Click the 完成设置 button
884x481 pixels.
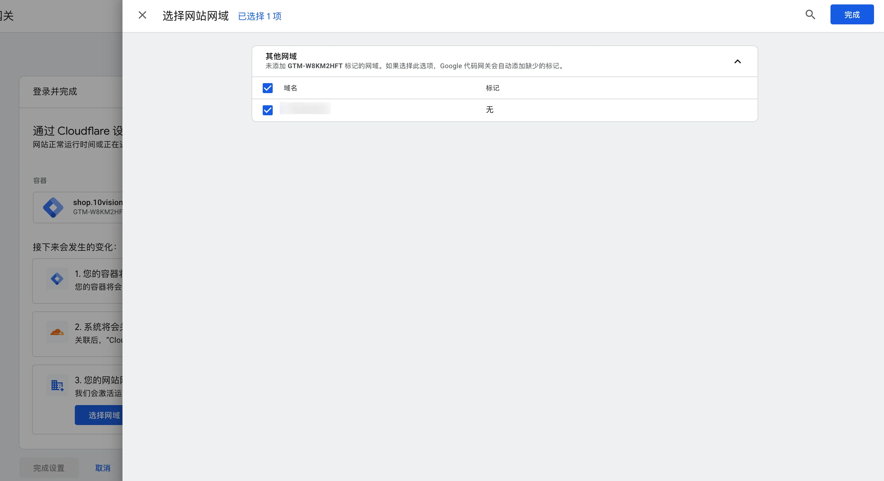49,468
